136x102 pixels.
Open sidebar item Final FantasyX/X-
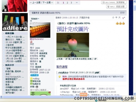point(15,77)
